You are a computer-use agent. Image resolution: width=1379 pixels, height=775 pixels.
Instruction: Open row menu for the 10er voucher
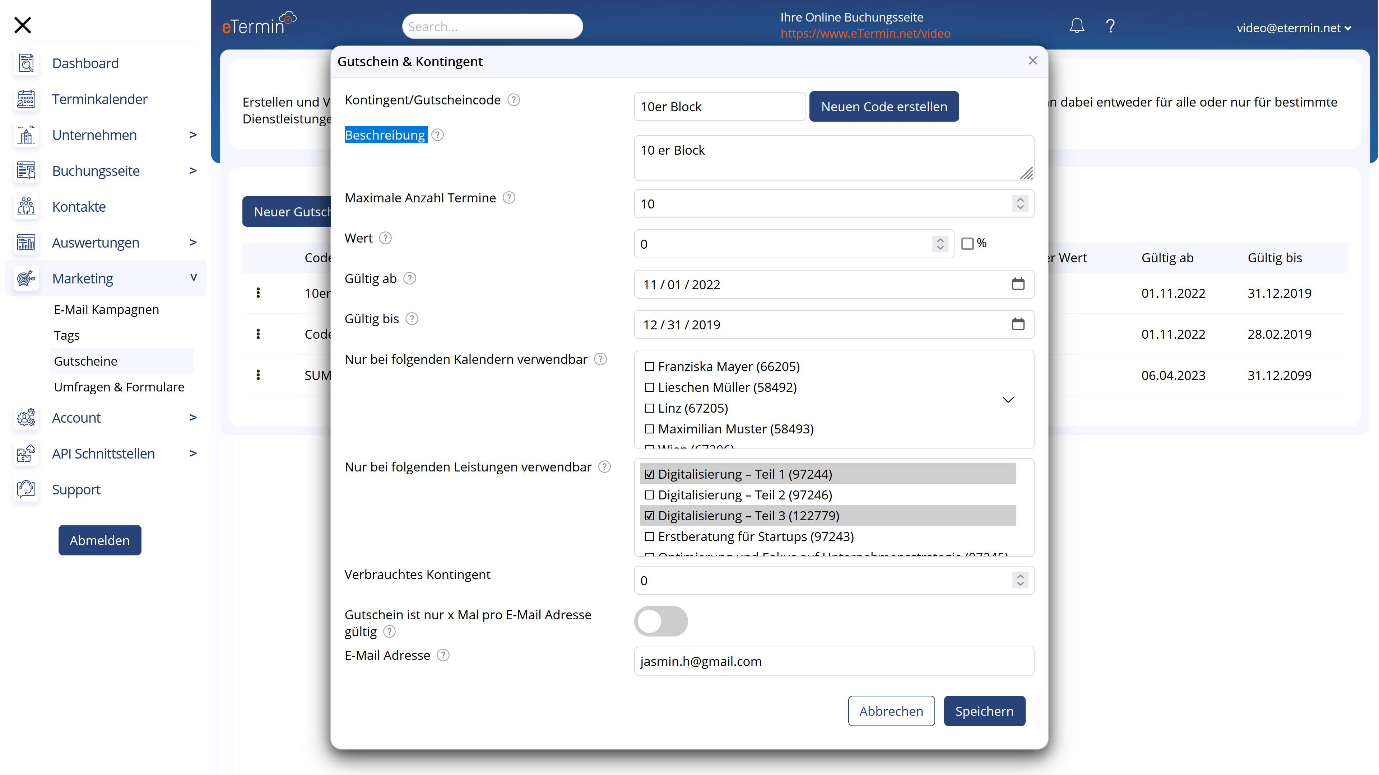[x=258, y=292]
